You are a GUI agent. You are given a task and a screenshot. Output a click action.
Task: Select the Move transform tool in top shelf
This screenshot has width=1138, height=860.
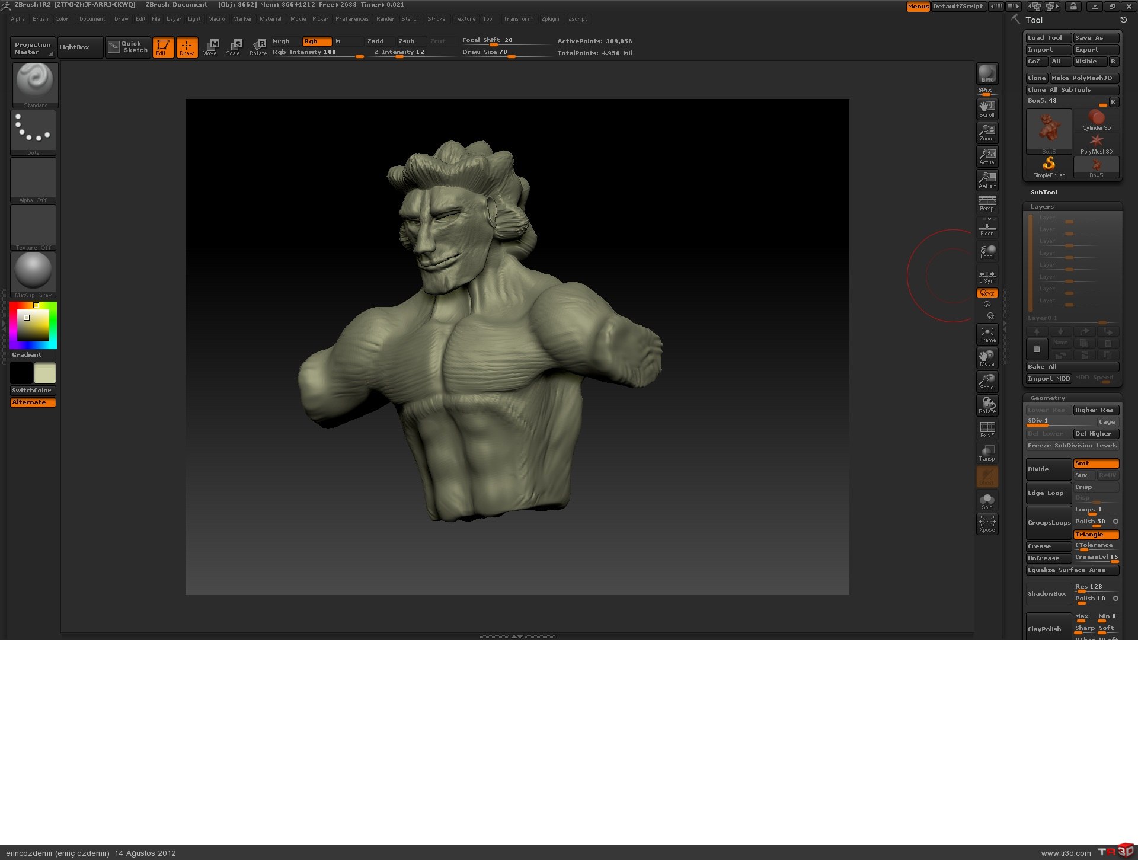[210, 47]
